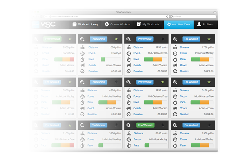The width and height of the screenshot is (229, 161).
Task: Favorite the 1700 yd/m 00:30:50 workout star
Action: pyautogui.click(x=163, y=39)
